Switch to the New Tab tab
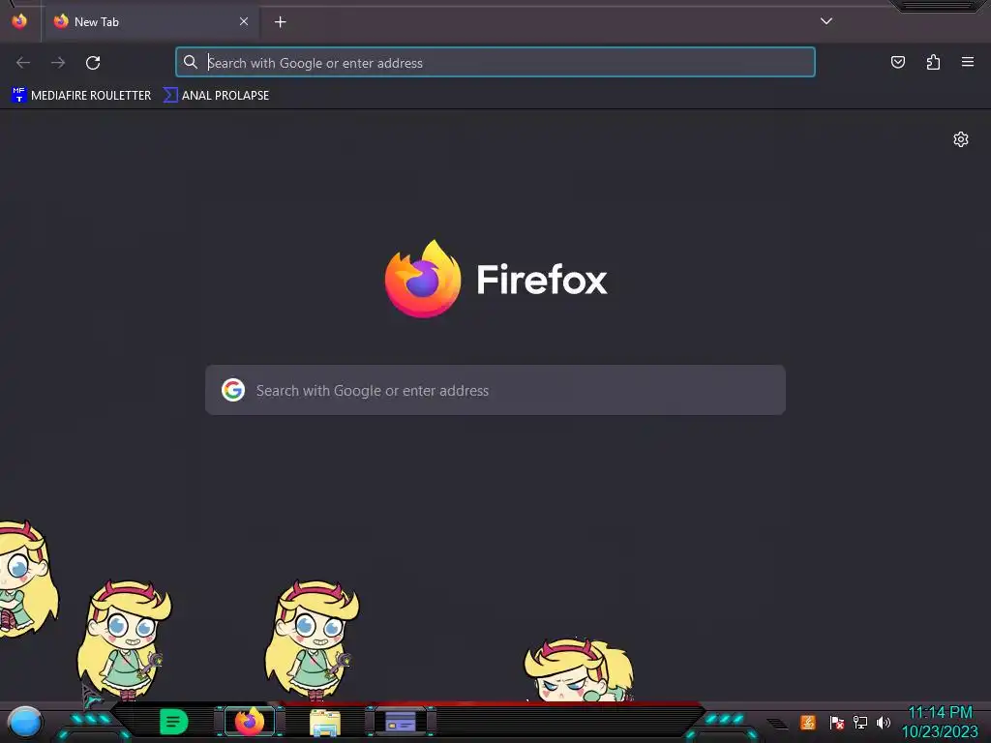The height and width of the screenshot is (743, 991). pos(151,22)
